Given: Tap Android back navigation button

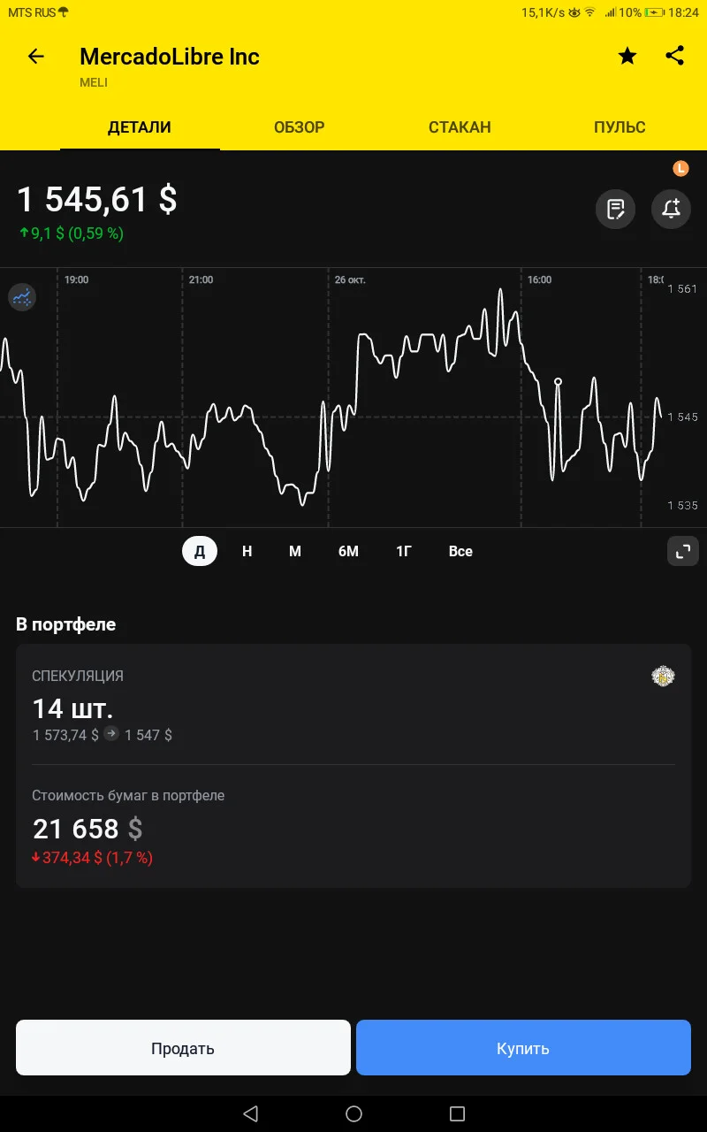Looking at the screenshot, I should pos(250,1113).
